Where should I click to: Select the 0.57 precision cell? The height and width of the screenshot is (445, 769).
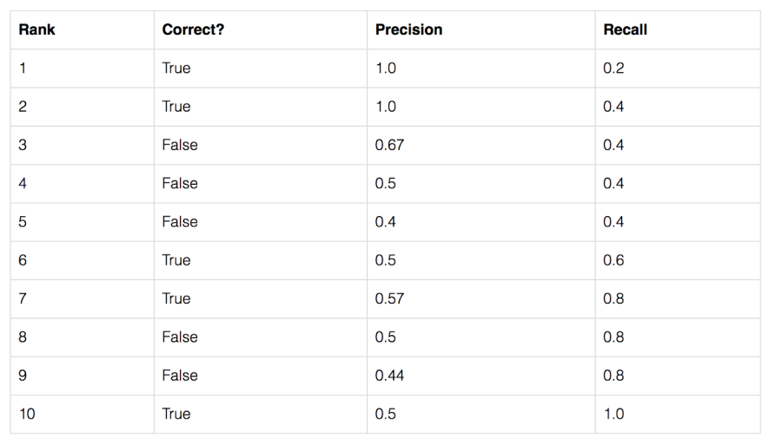click(389, 298)
